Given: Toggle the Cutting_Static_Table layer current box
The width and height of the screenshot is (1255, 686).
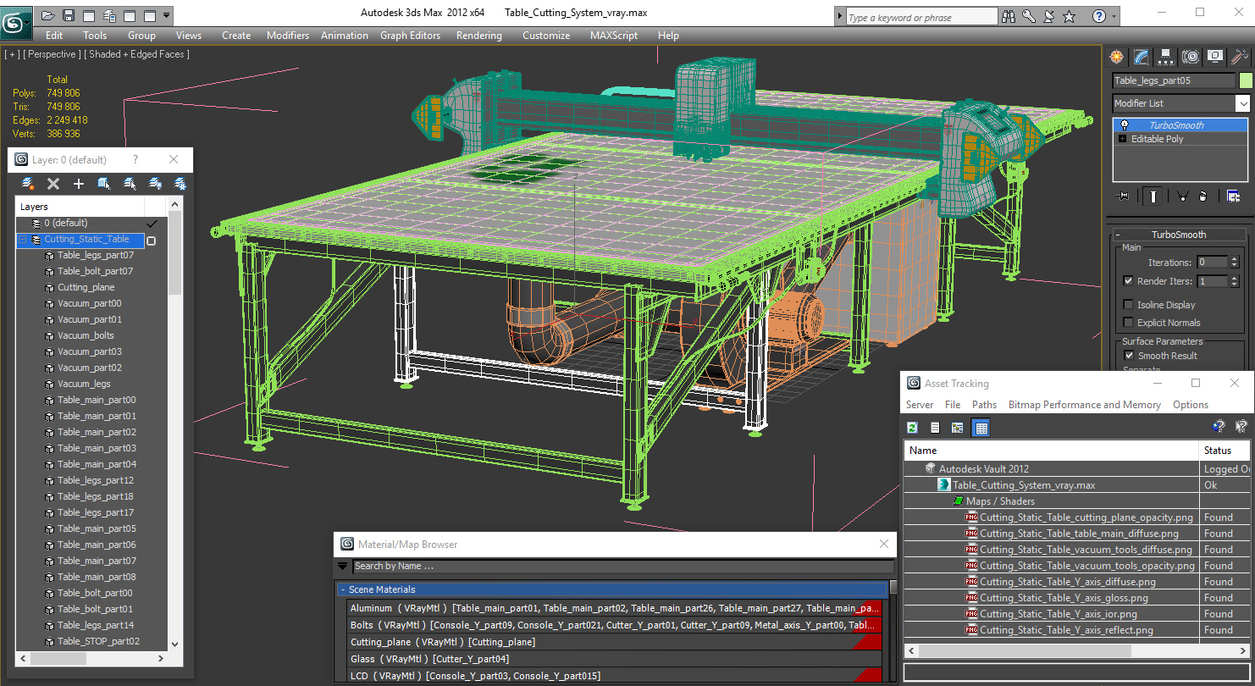Looking at the screenshot, I should point(152,241).
